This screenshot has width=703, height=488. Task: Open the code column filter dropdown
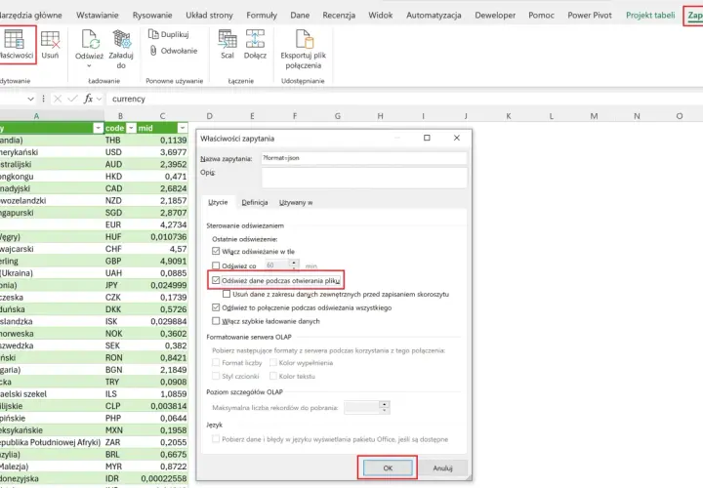[131, 128]
